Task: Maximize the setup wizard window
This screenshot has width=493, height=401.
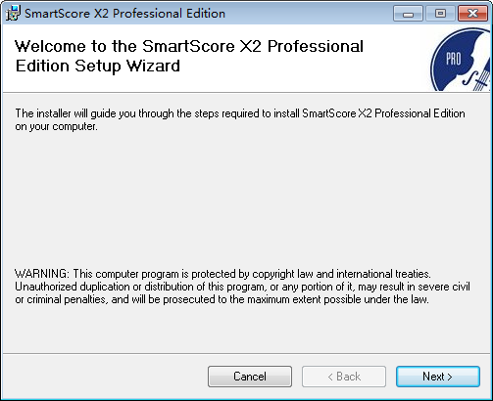Action: click(440, 14)
